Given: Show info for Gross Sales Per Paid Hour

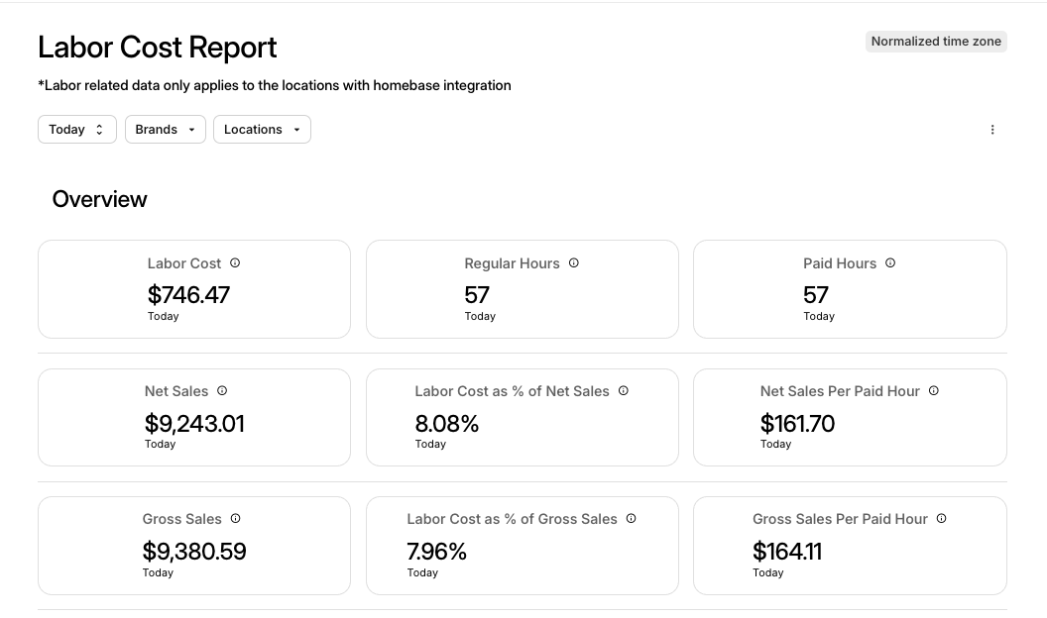Looking at the screenshot, I should (x=942, y=519).
